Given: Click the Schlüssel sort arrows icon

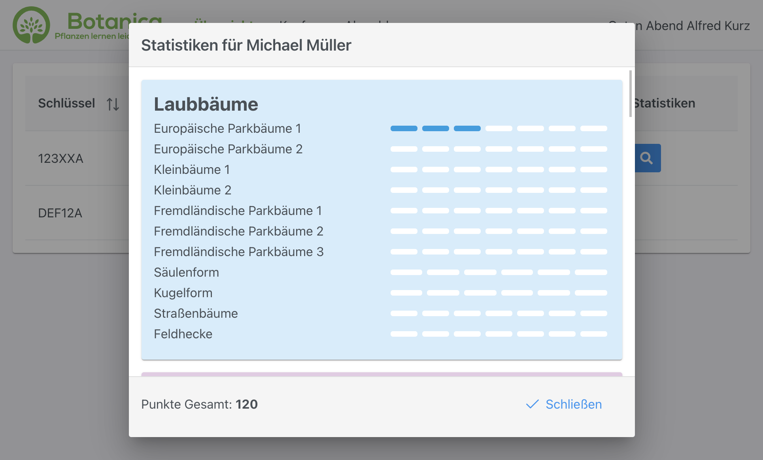Looking at the screenshot, I should coord(113,104).
